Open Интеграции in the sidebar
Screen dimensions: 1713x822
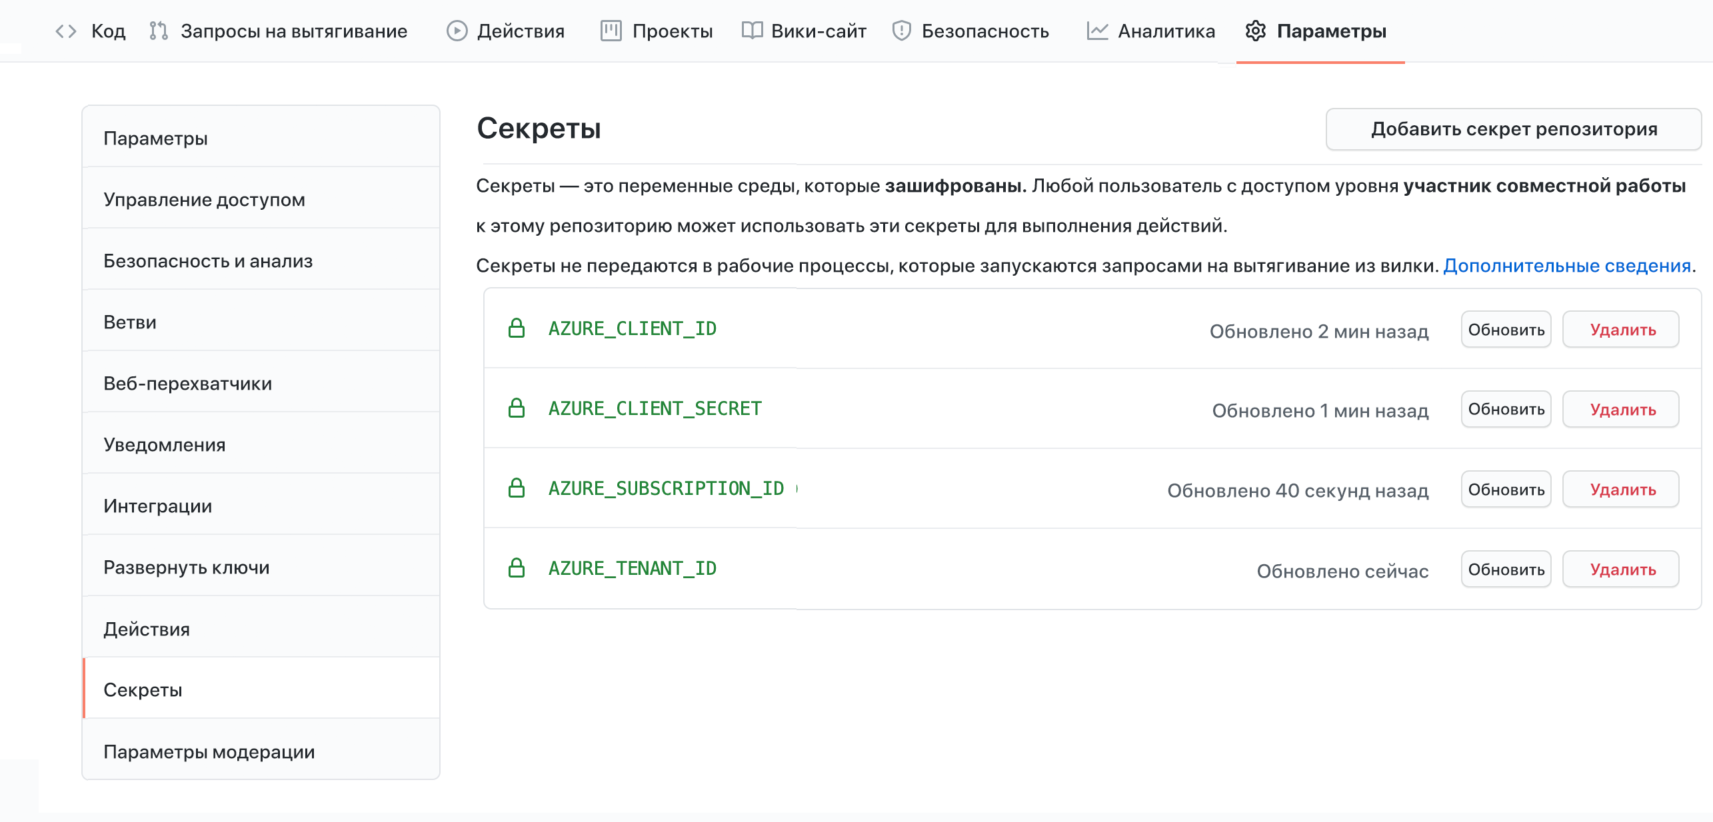pyautogui.click(x=261, y=505)
